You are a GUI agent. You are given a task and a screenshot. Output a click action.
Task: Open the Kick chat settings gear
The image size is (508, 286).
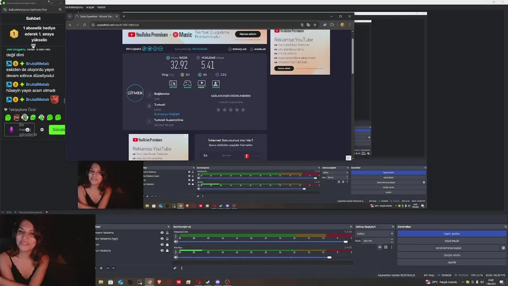point(42,129)
